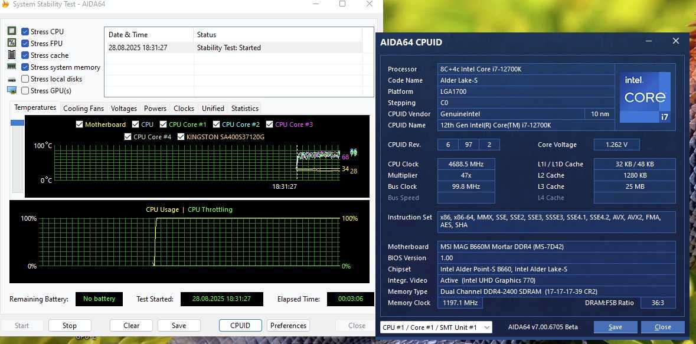
Task: Click the 36:3 DRAM:FSB Ratio value
Action: 658,303
